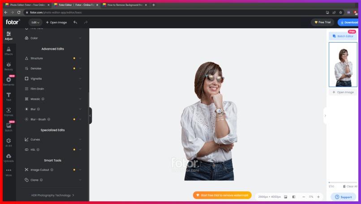
Task: Zoom out of the canvas
Action: [304, 197]
